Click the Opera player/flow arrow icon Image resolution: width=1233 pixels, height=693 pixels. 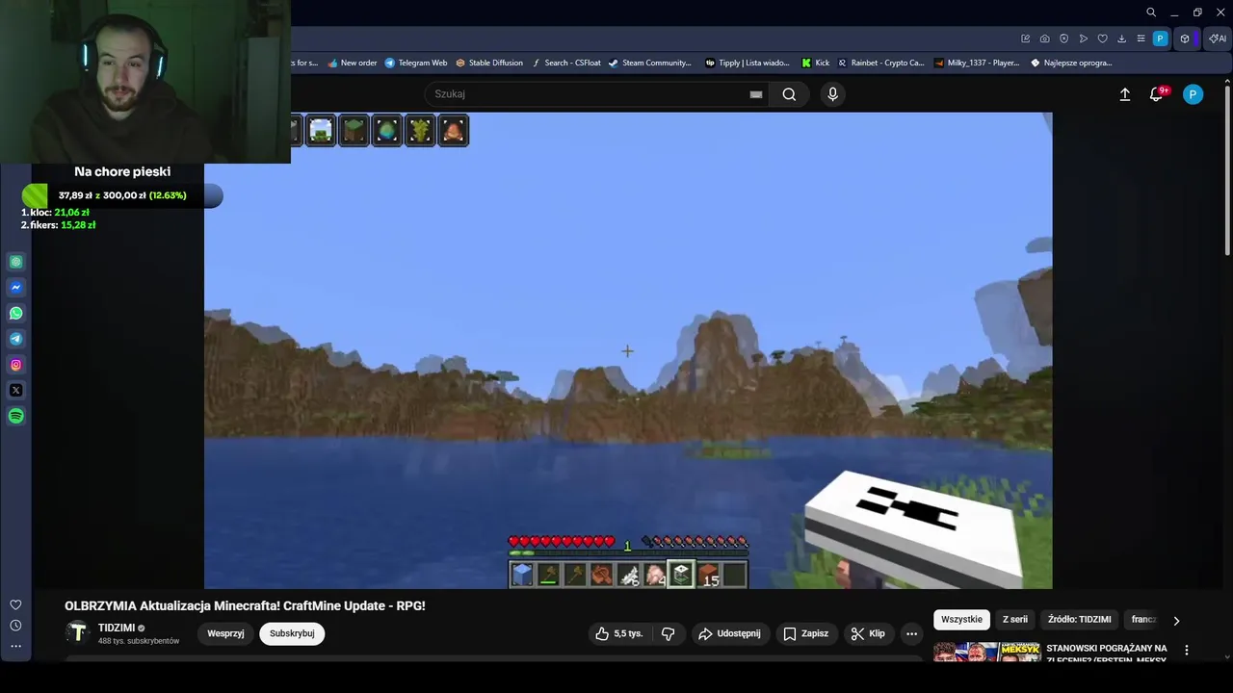1084,38
